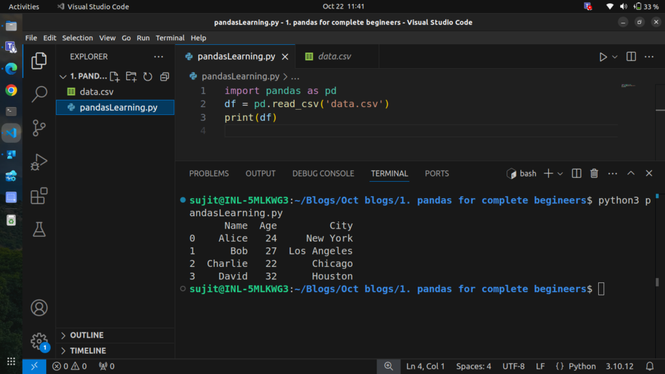Open the Run and Debug view

coord(40,161)
